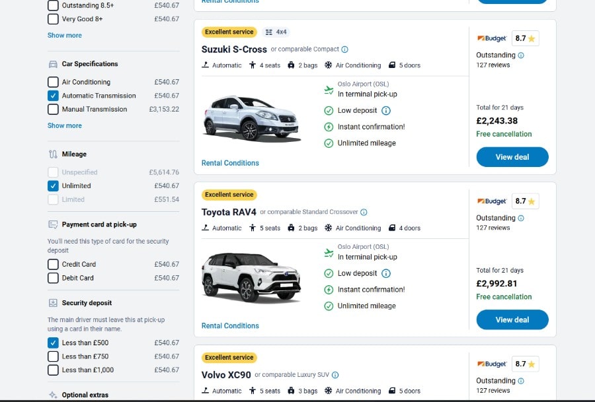Click Unlimited mileage check icon on Toyota card
The height and width of the screenshot is (402, 595).
coord(329,306)
